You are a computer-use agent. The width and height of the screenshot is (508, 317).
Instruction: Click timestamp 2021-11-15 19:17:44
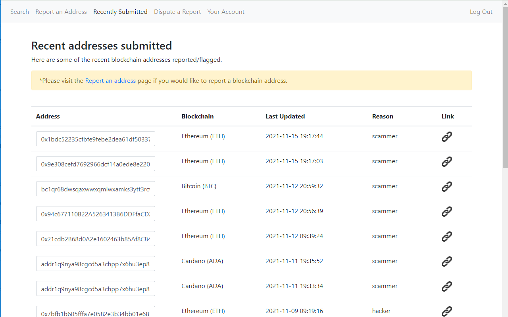(x=294, y=136)
